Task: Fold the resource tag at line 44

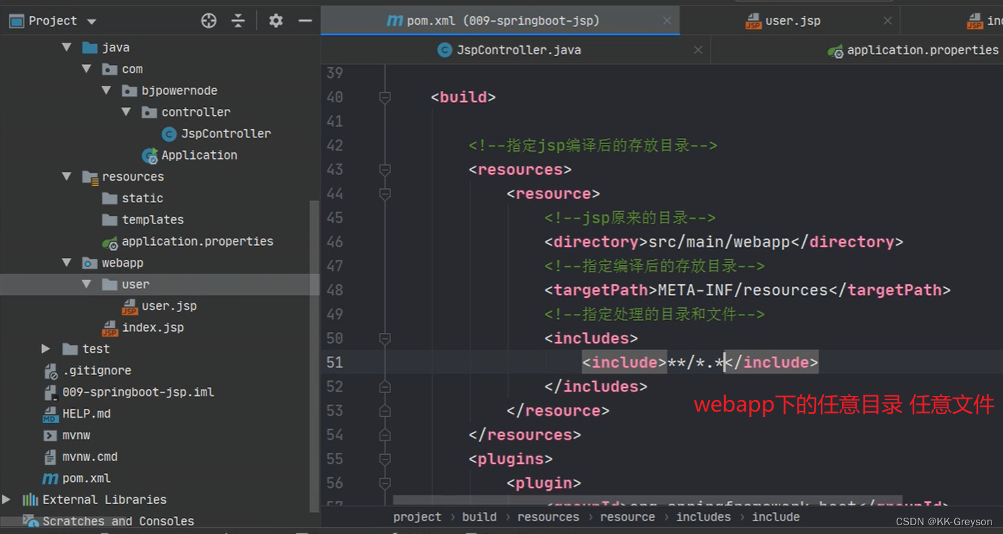Action: point(385,194)
